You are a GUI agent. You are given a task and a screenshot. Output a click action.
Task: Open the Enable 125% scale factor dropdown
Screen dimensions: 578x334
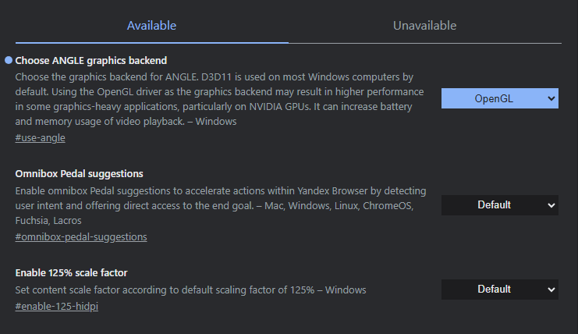[499, 290]
